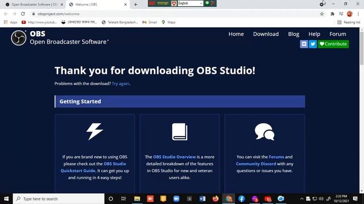Image resolution: width=364 pixels, height=204 pixels.
Task: Open the Chrome extensions puzzle icon
Action: coord(332,14)
